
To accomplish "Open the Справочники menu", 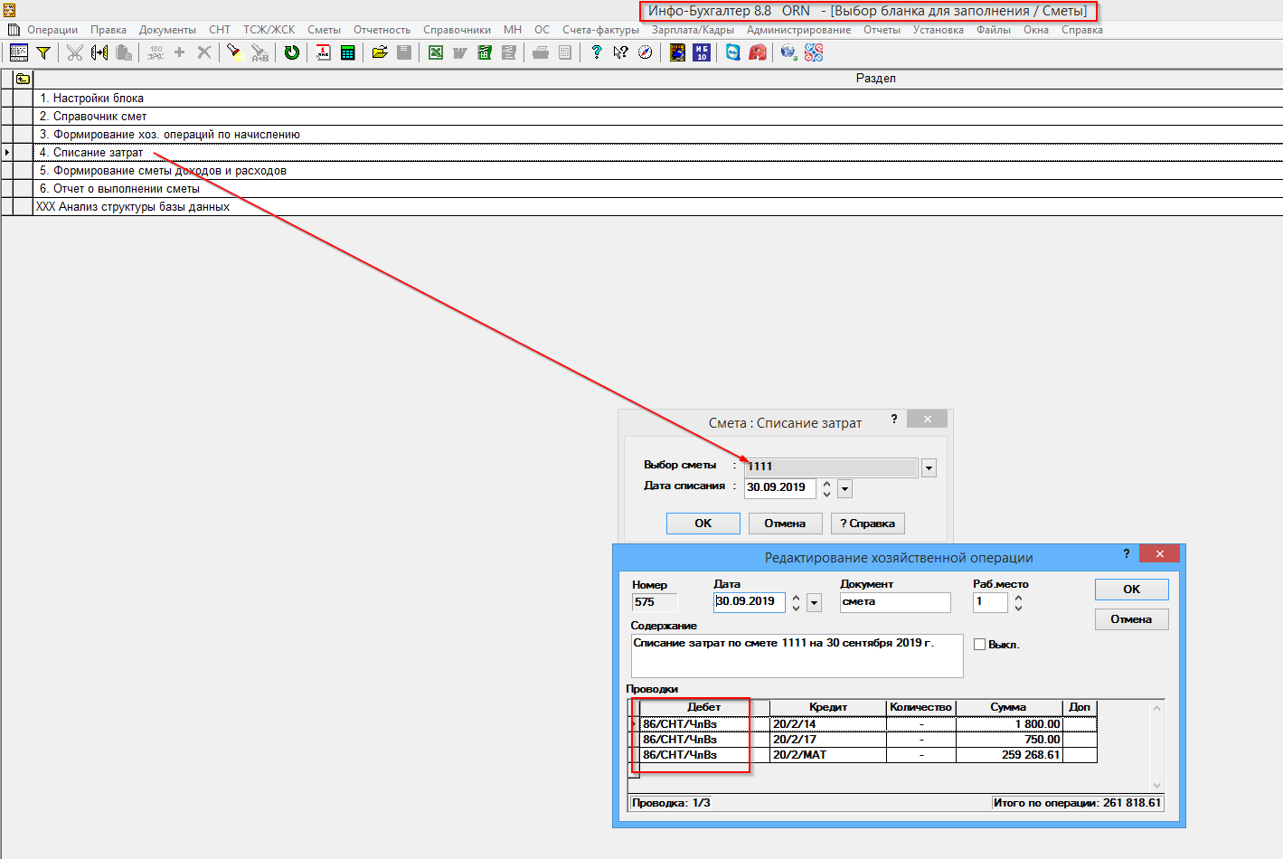I will click(457, 30).
